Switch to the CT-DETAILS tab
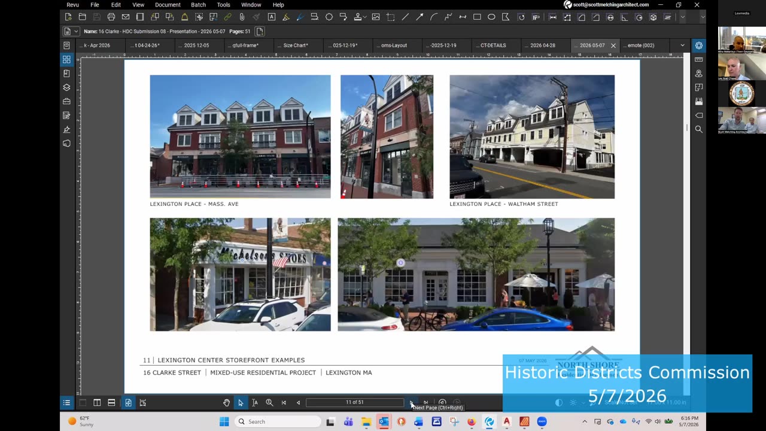 pos(496,45)
